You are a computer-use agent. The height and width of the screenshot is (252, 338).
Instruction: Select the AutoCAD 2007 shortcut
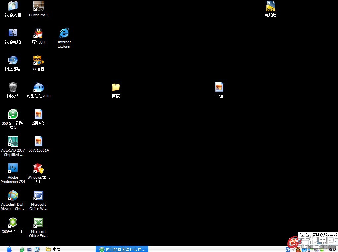13,146
